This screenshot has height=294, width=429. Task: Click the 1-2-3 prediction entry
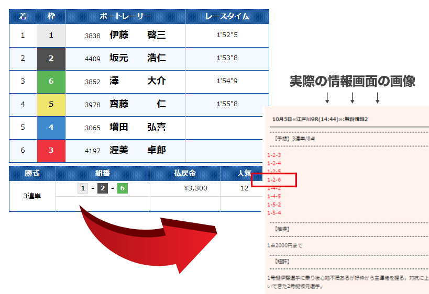[274, 155]
